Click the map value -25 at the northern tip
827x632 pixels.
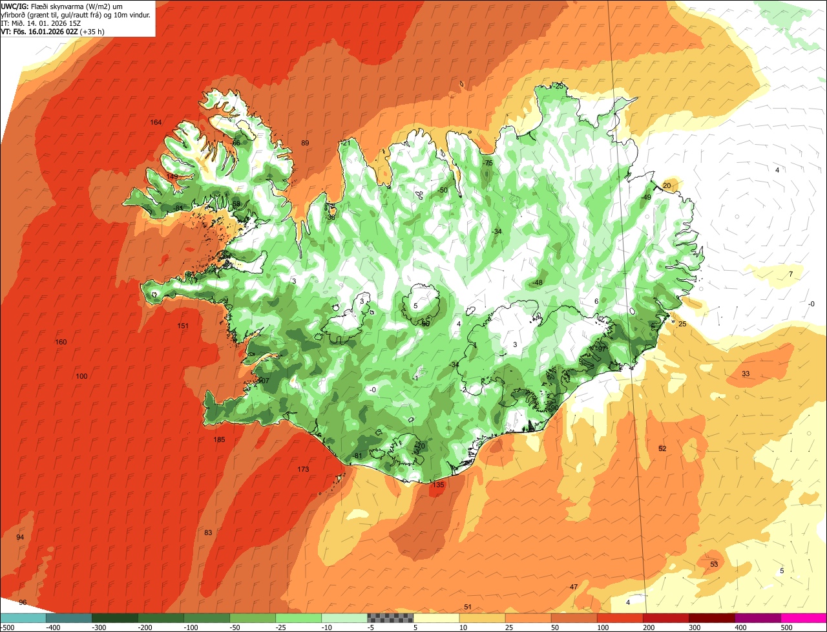tap(558, 86)
